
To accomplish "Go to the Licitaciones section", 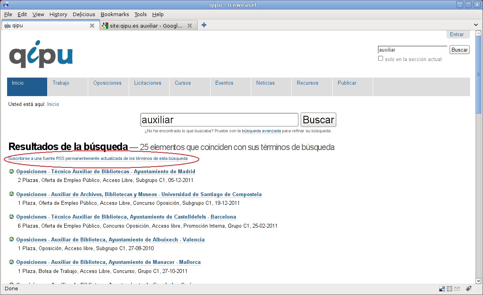I will pyautogui.click(x=149, y=87).
